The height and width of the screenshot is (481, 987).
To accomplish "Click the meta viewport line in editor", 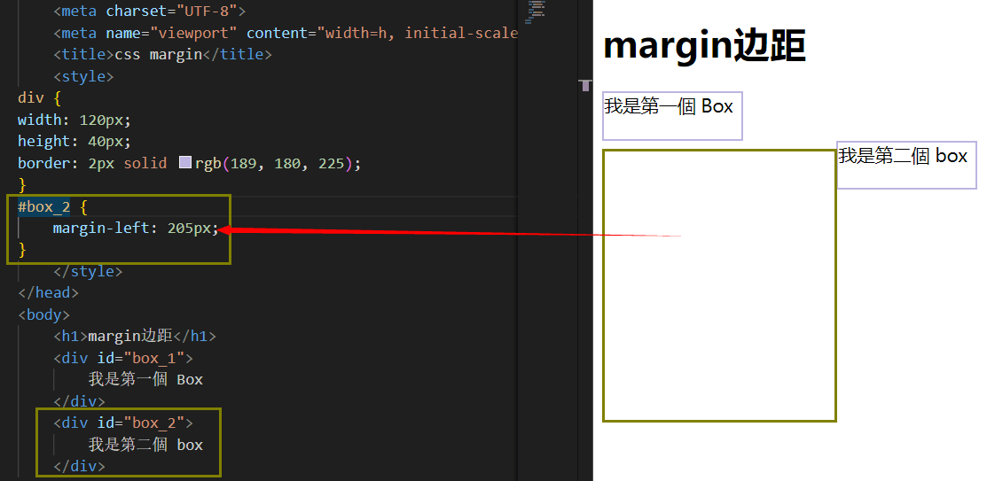I will coord(284,33).
